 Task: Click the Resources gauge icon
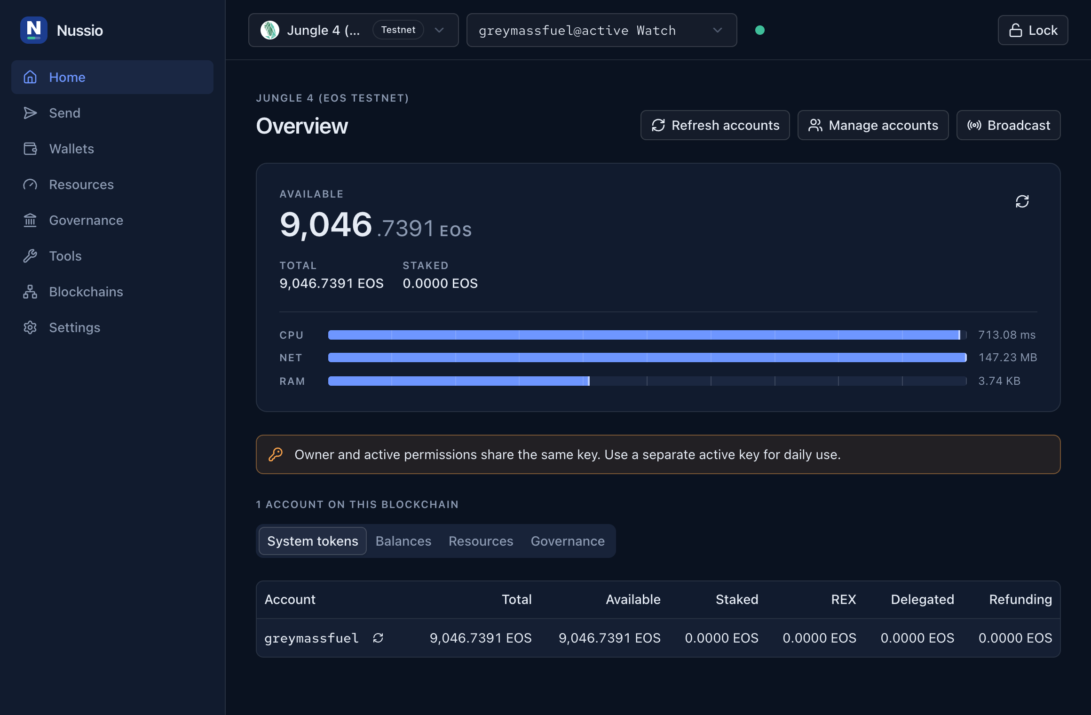tap(30, 184)
